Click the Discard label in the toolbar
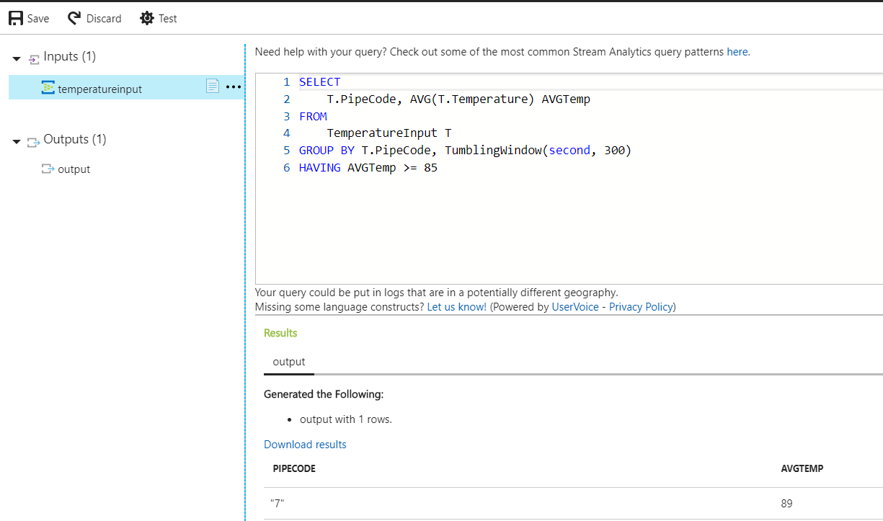 [104, 19]
